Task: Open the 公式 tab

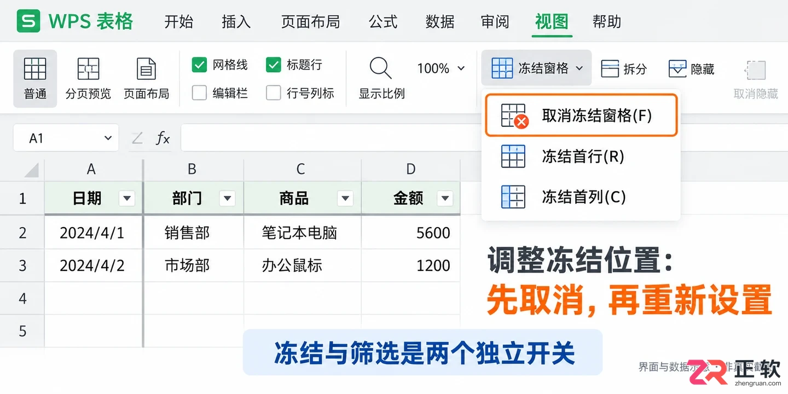Action: (383, 22)
